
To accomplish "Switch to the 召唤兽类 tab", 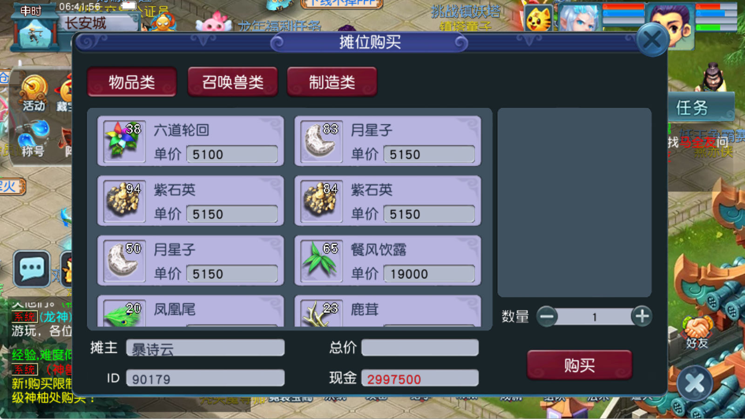I will click(x=232, y=82).
